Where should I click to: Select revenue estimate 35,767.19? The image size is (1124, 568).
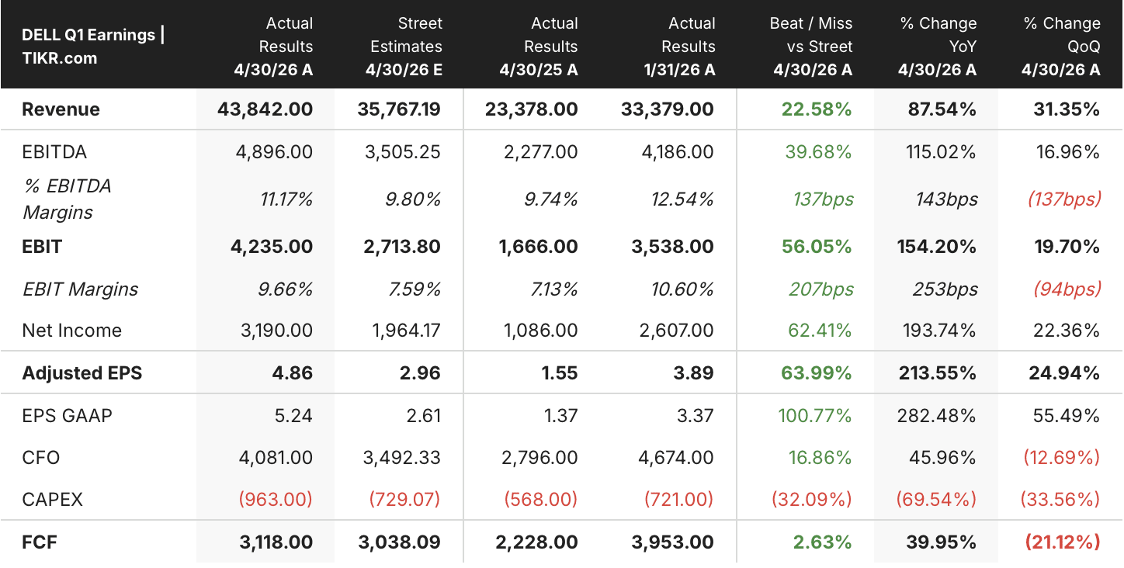click(399, 109)
